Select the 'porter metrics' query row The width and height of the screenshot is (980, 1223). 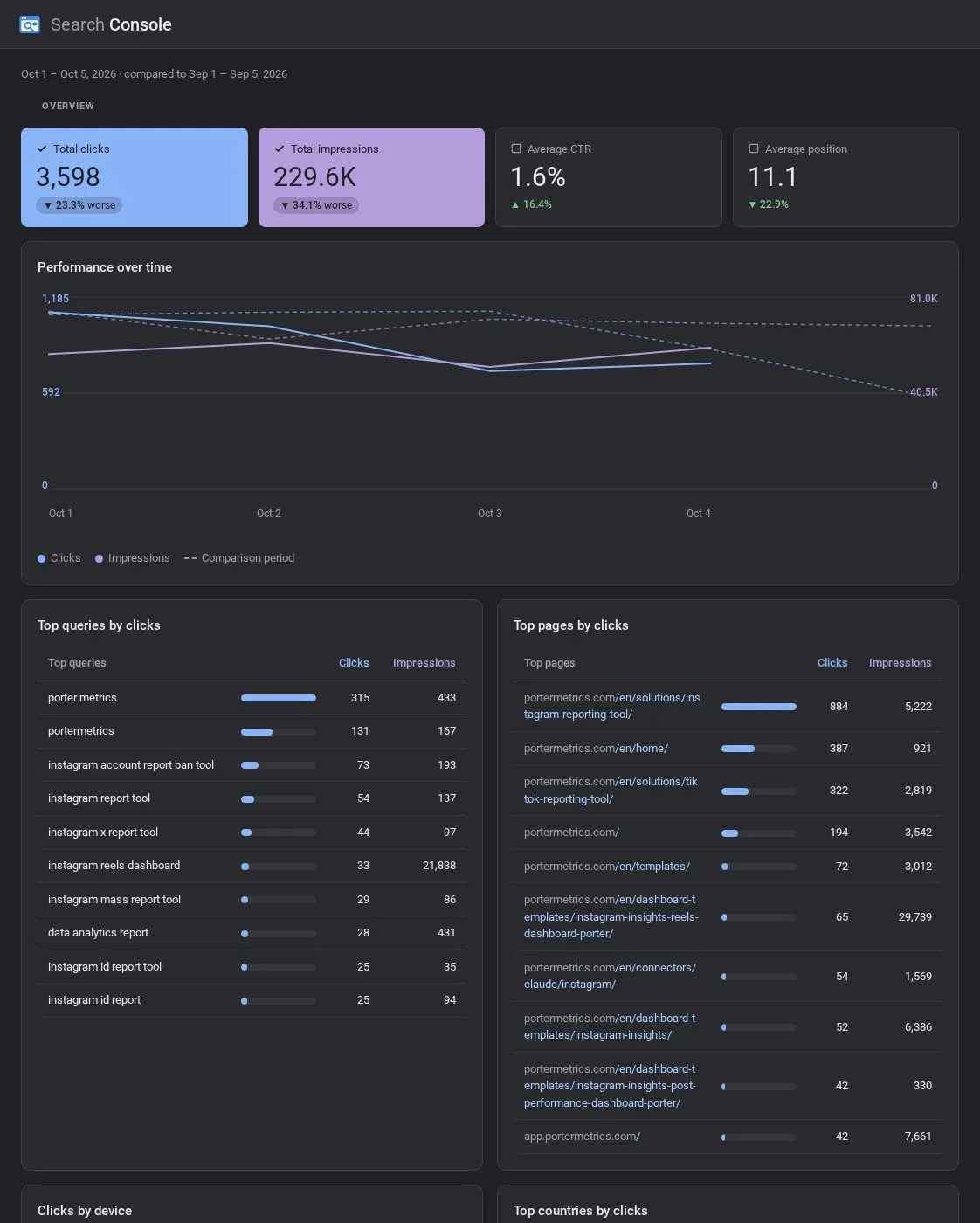pos(252,698)
